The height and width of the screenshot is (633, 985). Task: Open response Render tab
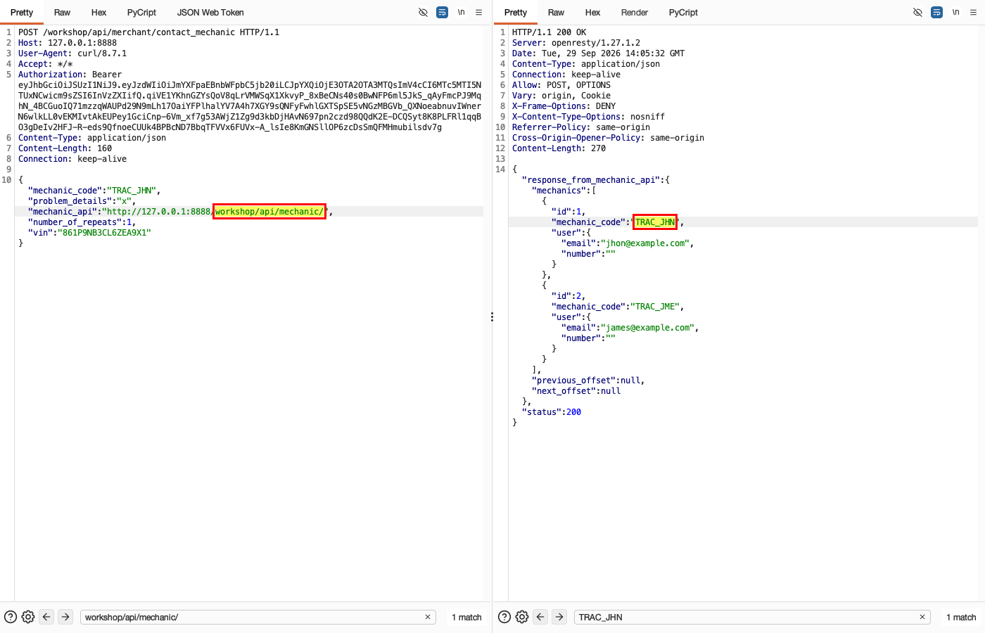(x=635, y=13)
